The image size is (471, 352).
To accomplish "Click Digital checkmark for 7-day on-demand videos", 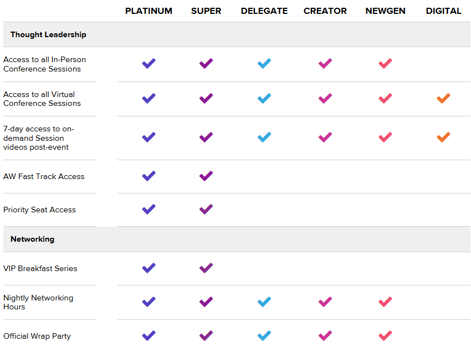I will coord(443,137).
